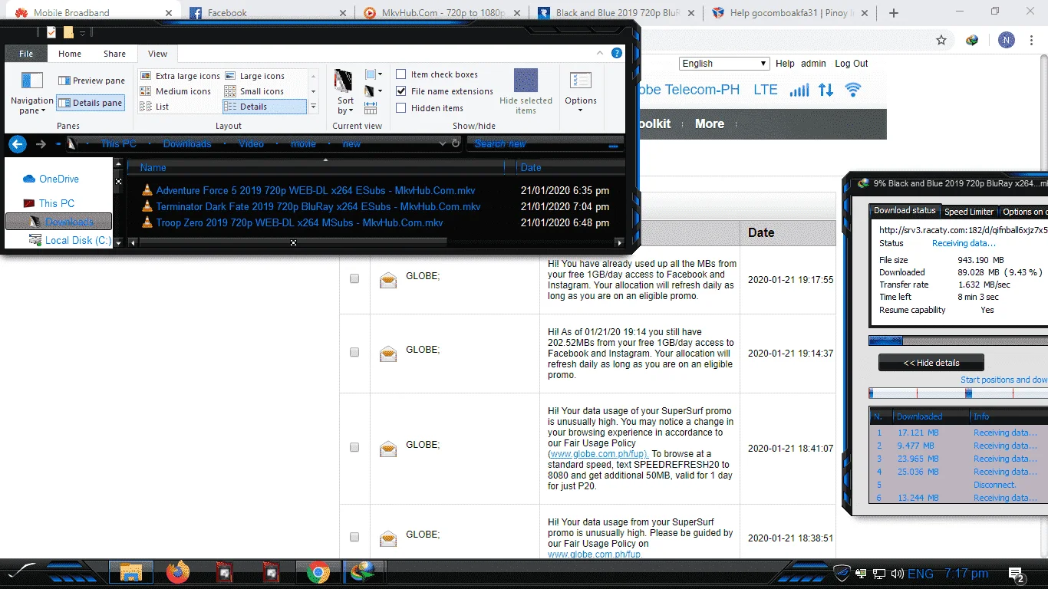Open address bar history dropdown in Explorer
This screenshot has width=1048, height=589.
point(442,143)
